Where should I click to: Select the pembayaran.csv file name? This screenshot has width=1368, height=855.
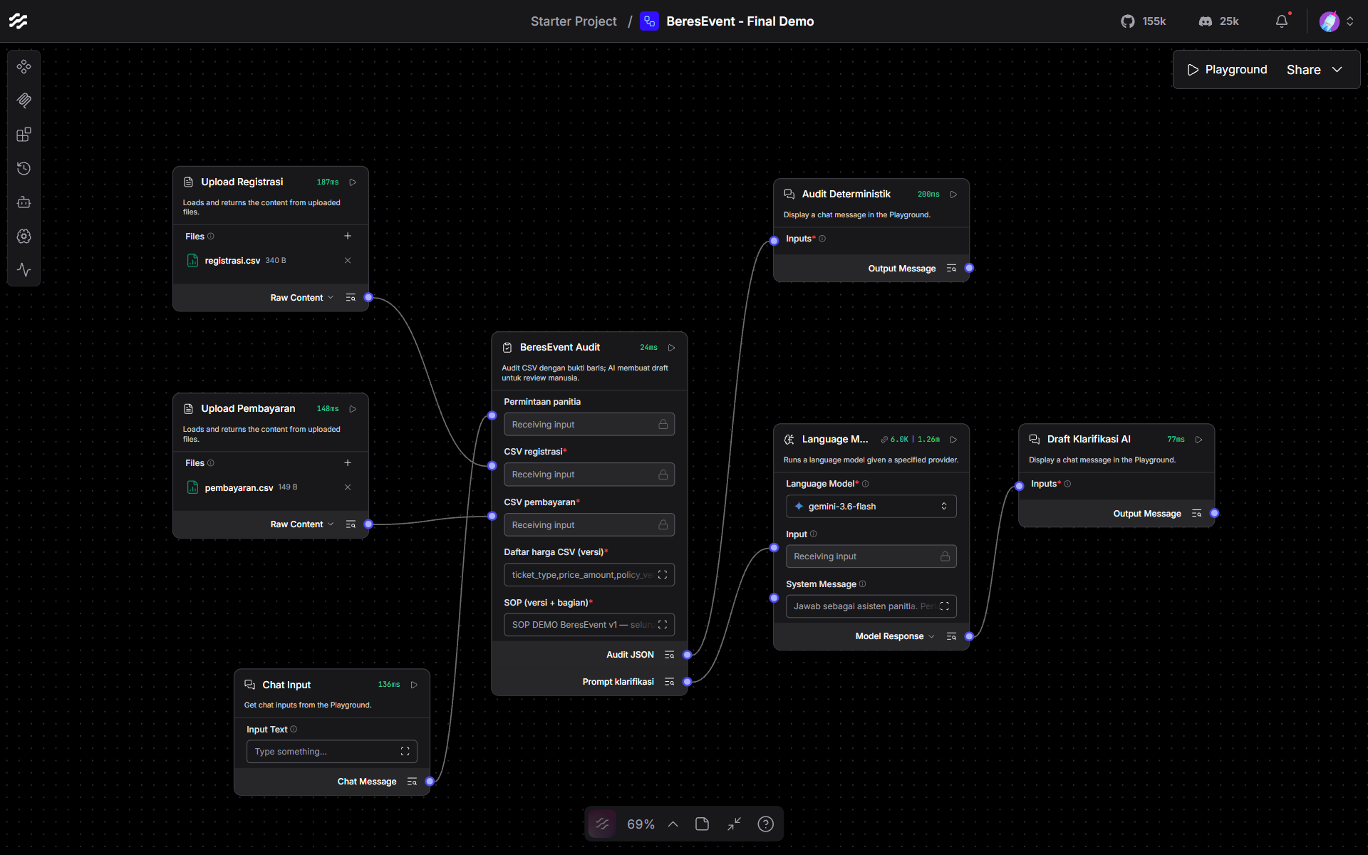[x=239, y=488]
